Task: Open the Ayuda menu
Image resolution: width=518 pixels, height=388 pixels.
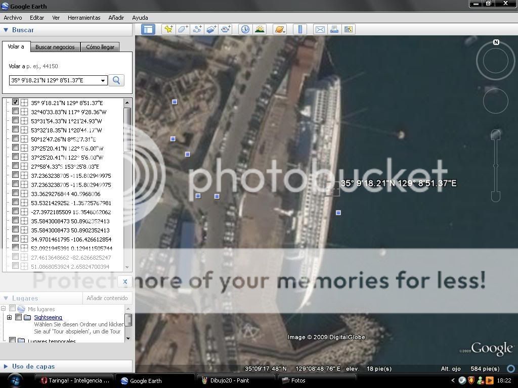Action: [x=140, y=18]
